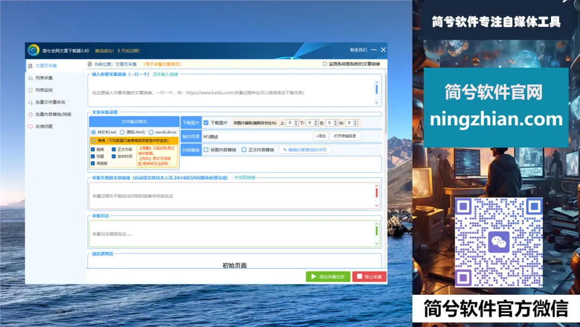This screenshot has height=327, width=580.
Task: Click the down arrow in the link input scrollbar
Action: (376, 103)
